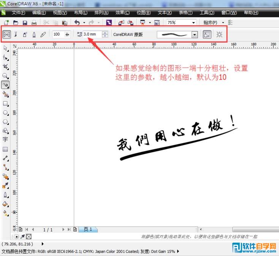Image resolution: width=279 pixels, height=256 pixels.
Task: Select the Connector tool
Action: 6,167
